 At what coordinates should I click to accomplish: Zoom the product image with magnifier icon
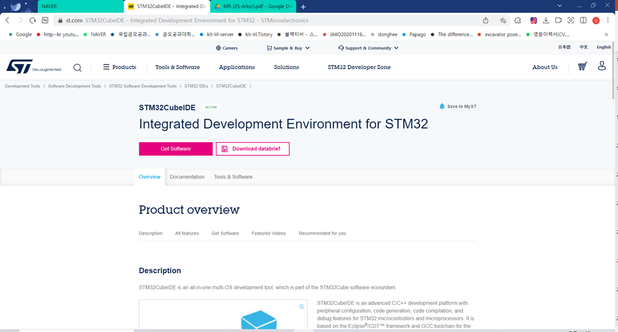(301, 307)
